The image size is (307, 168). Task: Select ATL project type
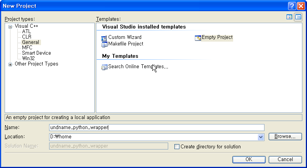coord(26,31)
